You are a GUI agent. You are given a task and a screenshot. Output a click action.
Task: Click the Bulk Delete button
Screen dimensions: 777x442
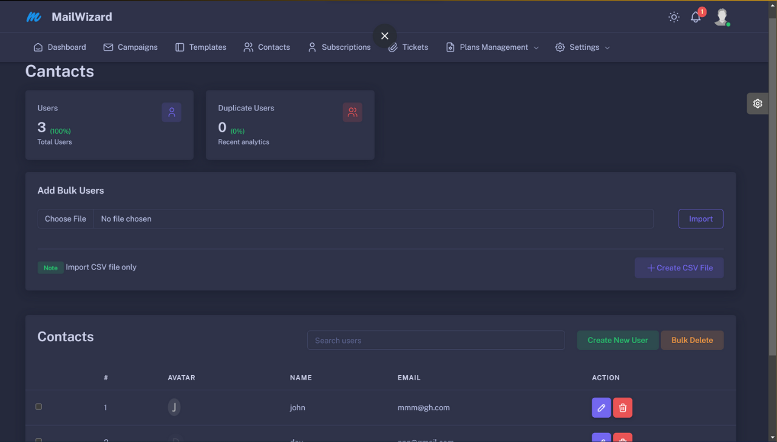coord(692,340)
